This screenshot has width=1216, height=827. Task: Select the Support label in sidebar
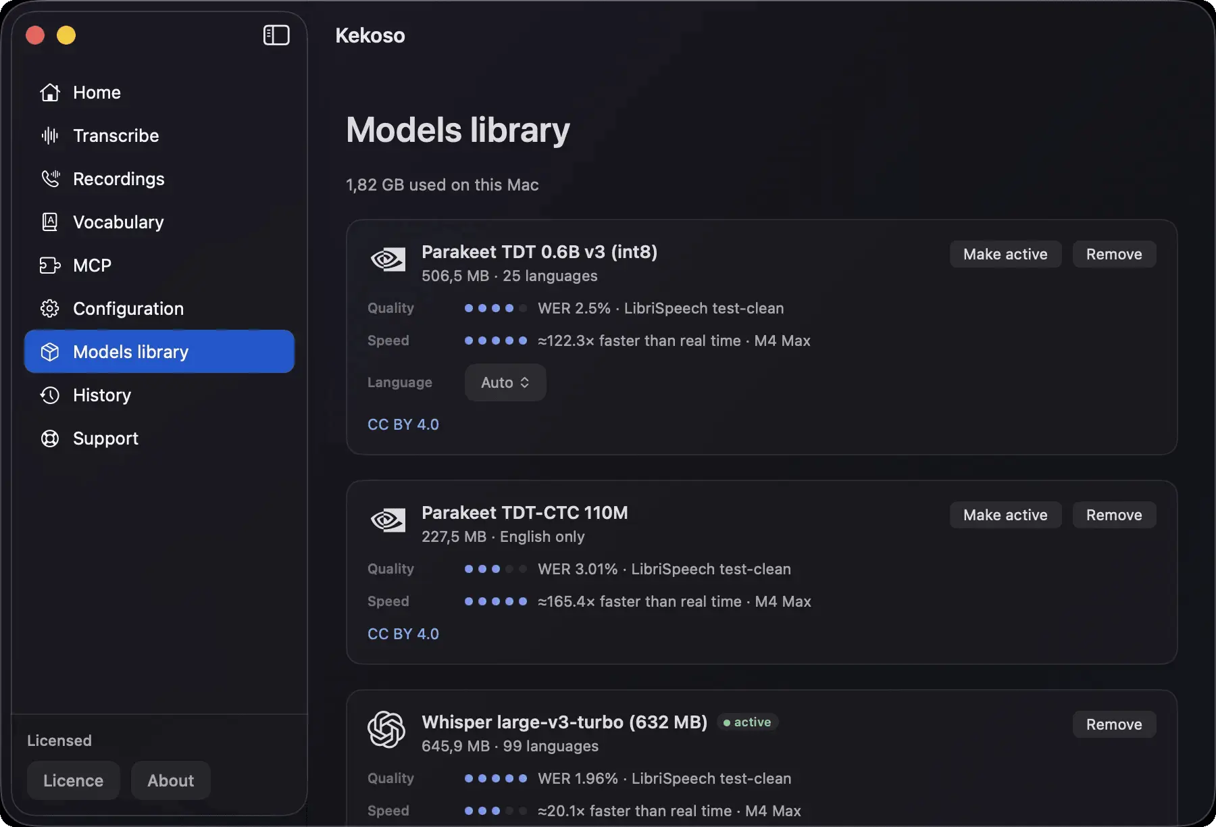pos(105,438)
